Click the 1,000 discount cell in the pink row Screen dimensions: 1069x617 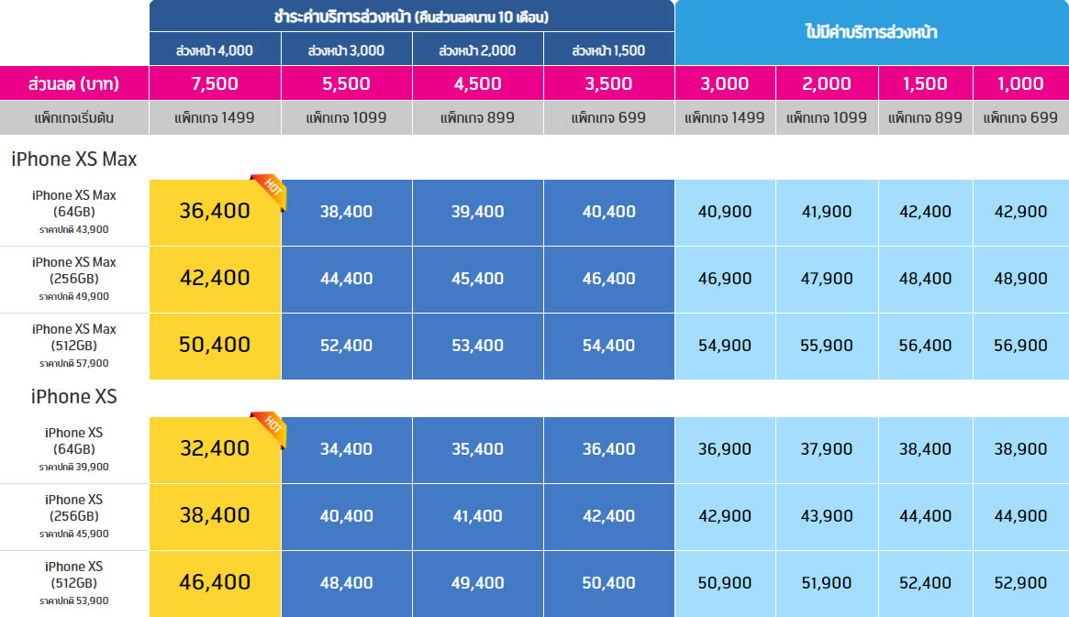tap(1020, 83)
